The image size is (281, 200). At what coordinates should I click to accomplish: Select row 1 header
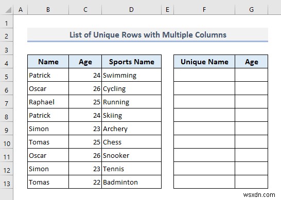click(7, 22)
